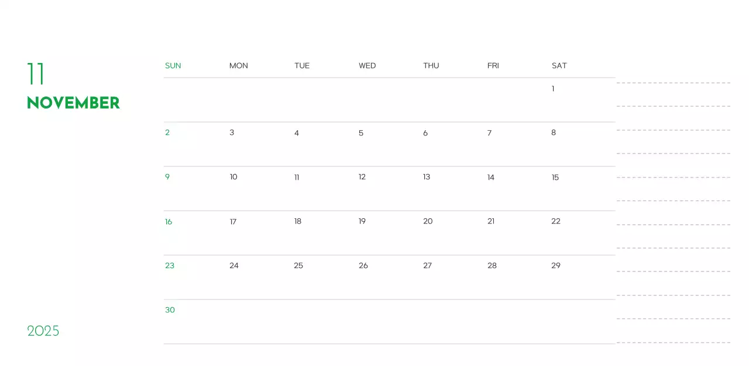Click the SUN column header
Viewport: 749px width, 366px height.
(173, 65)
